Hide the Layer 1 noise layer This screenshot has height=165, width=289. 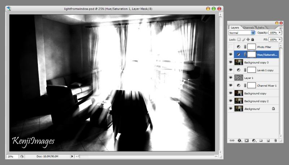tap(231, 77)
